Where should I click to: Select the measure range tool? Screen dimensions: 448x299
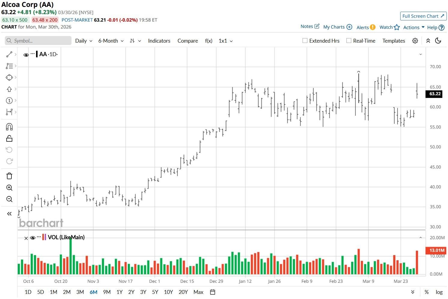coord(9,112)
